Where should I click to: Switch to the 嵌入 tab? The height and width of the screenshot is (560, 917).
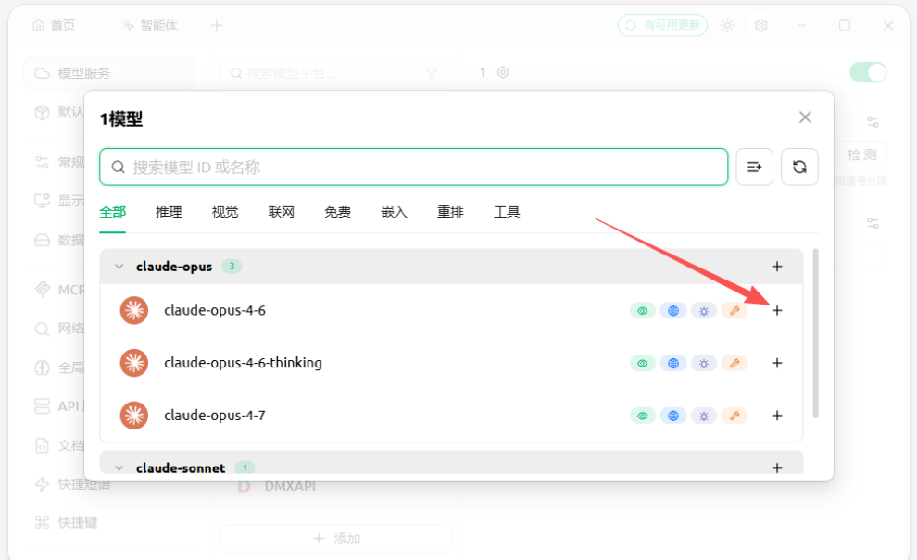point(394,212)
